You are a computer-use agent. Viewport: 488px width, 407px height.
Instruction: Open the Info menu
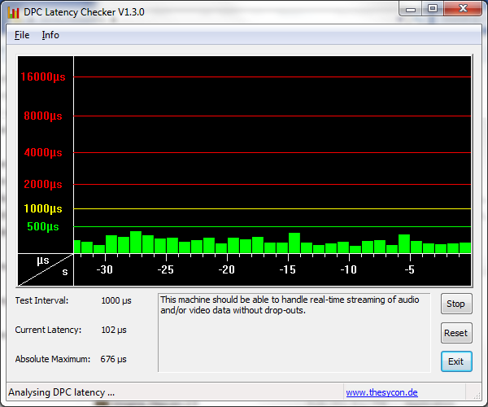(50, 35)
